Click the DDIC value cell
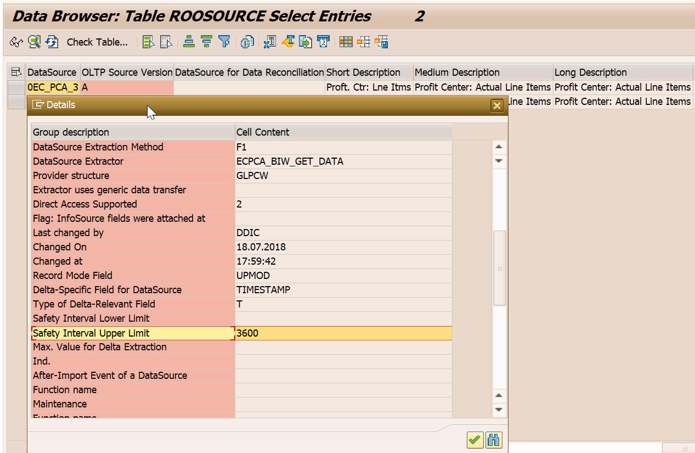 (x=343, y=233)
